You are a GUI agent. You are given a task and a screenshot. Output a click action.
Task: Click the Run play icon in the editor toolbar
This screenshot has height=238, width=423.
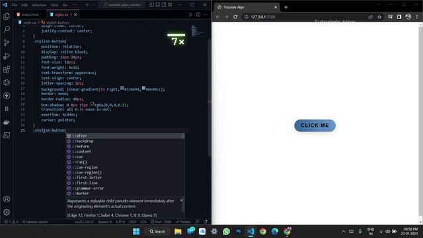[190, 15]
